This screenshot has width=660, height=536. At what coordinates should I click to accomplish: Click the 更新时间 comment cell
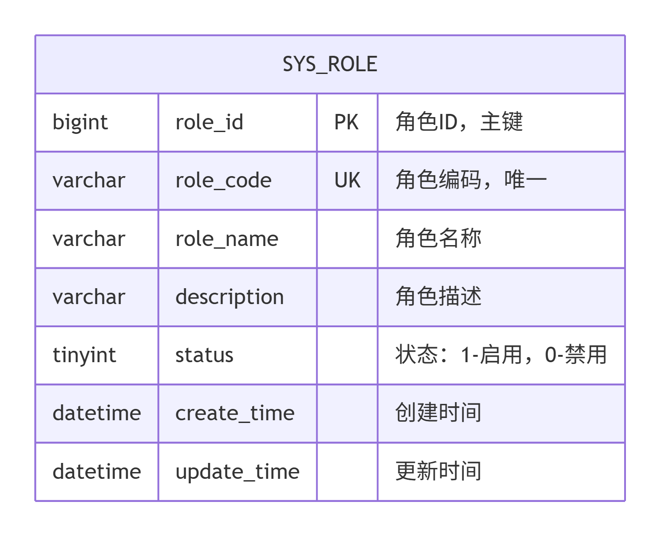tap(501, 472)
